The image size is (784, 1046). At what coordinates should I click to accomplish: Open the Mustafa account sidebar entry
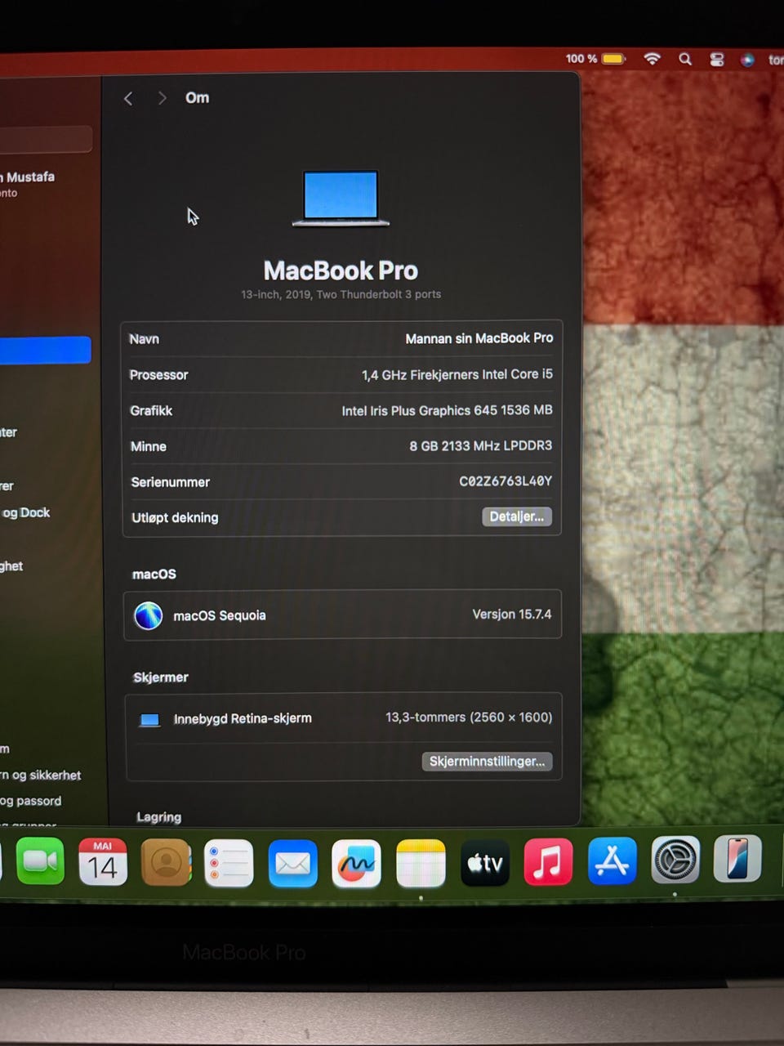[x=28, y=183]
